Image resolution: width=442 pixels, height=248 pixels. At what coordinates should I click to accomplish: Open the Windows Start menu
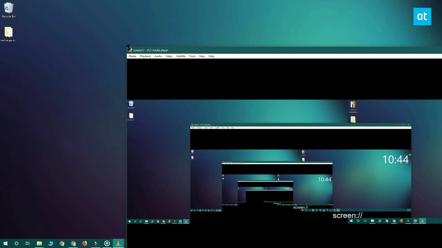(5, 244)
